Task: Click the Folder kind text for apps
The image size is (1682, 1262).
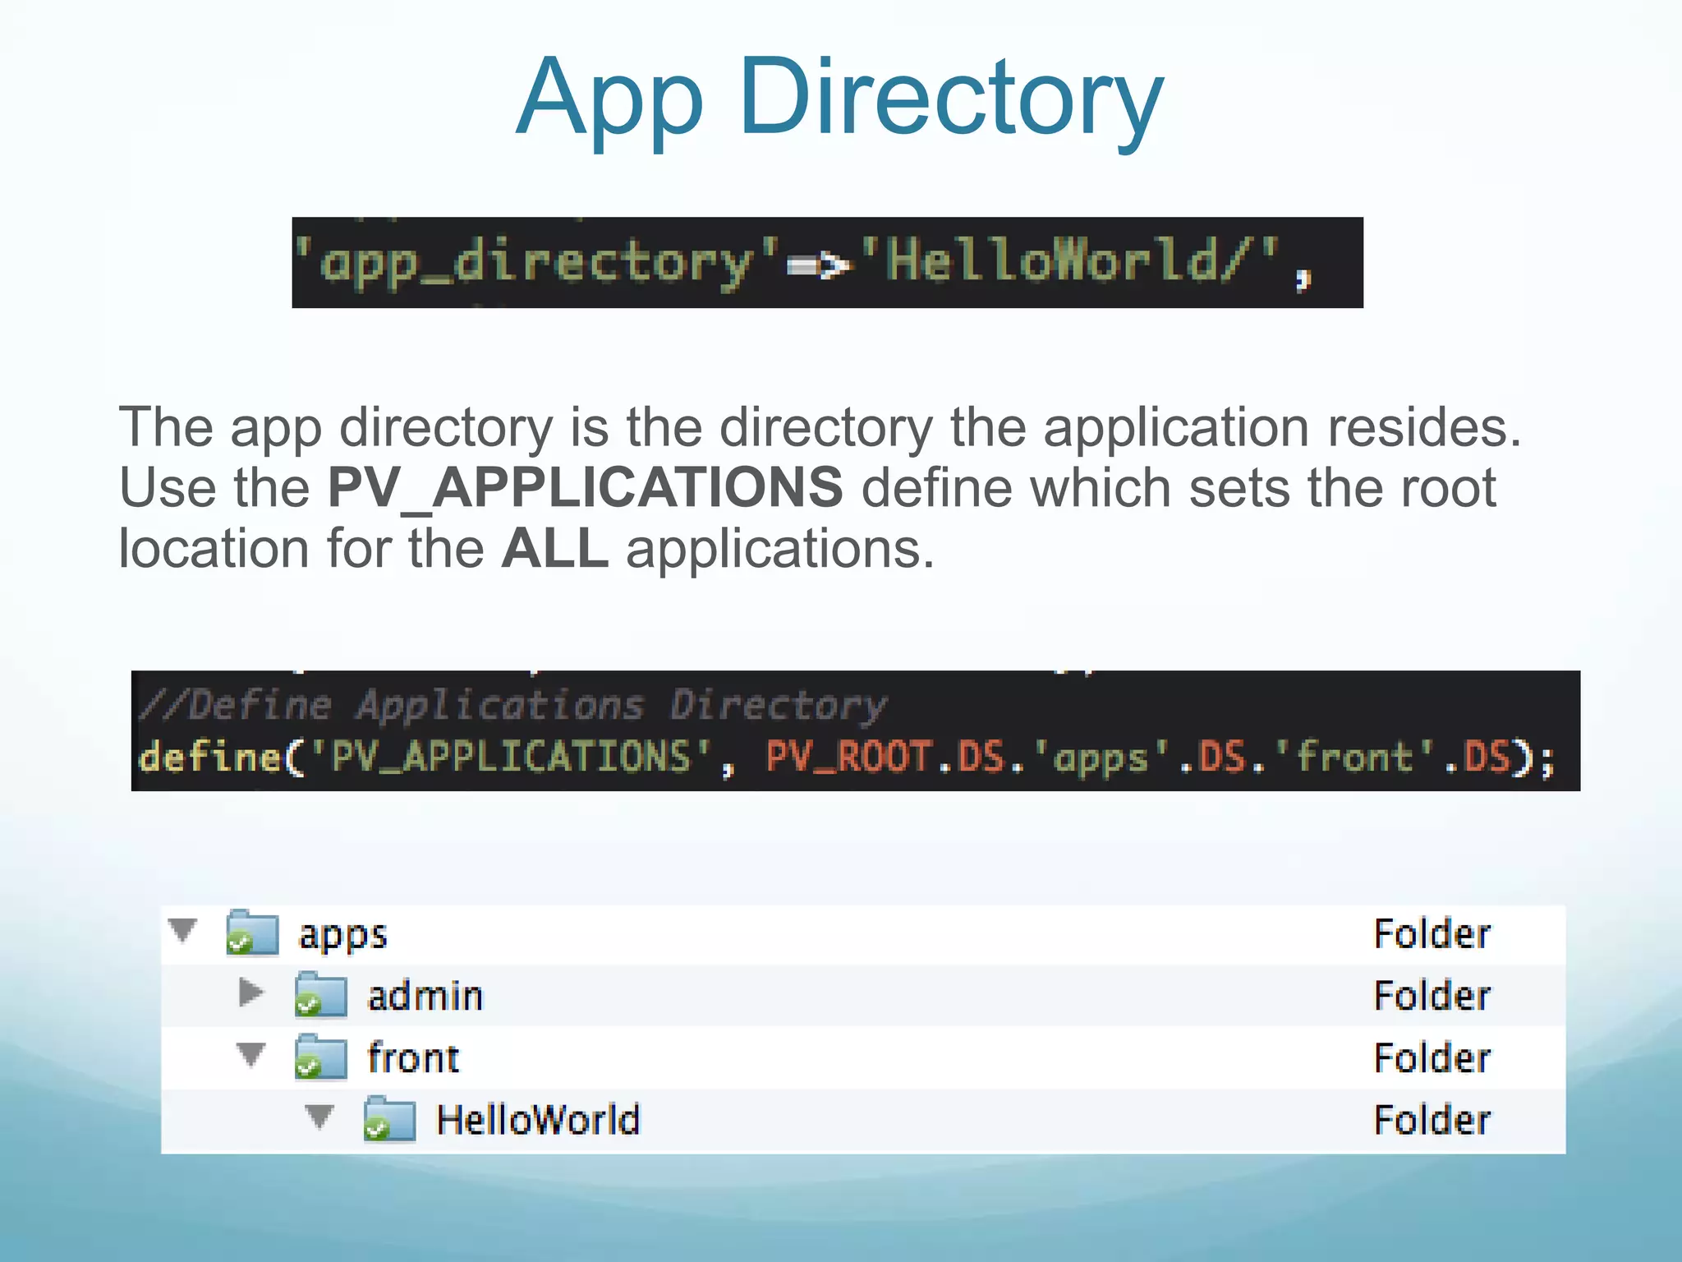Action: click(1432, 934)
